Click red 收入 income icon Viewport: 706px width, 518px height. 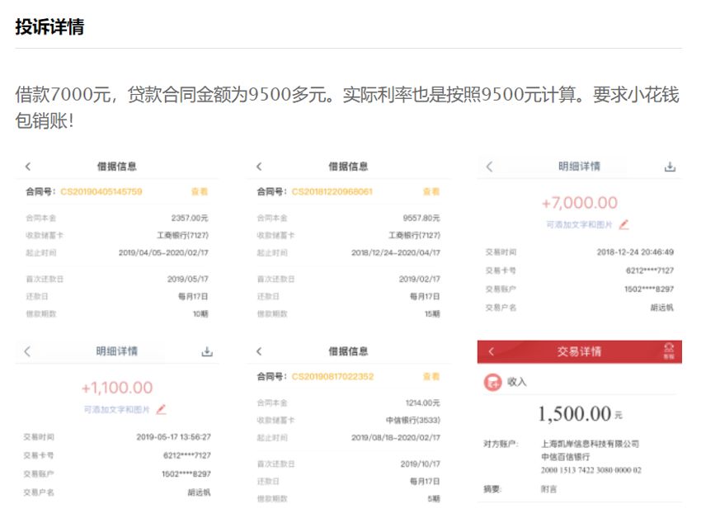point(492,383)
